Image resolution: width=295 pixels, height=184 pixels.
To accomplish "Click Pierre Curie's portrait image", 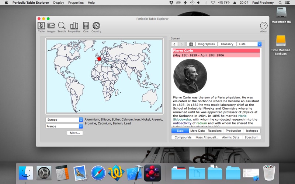I will point(190,76).
